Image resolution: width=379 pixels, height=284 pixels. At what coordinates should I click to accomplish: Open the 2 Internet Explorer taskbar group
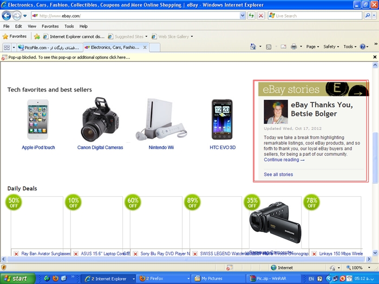point(108,279)
